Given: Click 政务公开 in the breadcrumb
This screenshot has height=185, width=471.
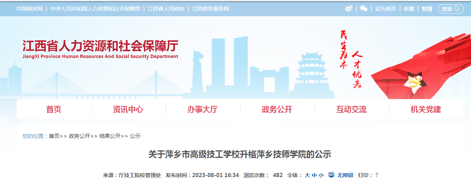Looking at the screenshot, I should pyautogui.click(x=79, y=136).
